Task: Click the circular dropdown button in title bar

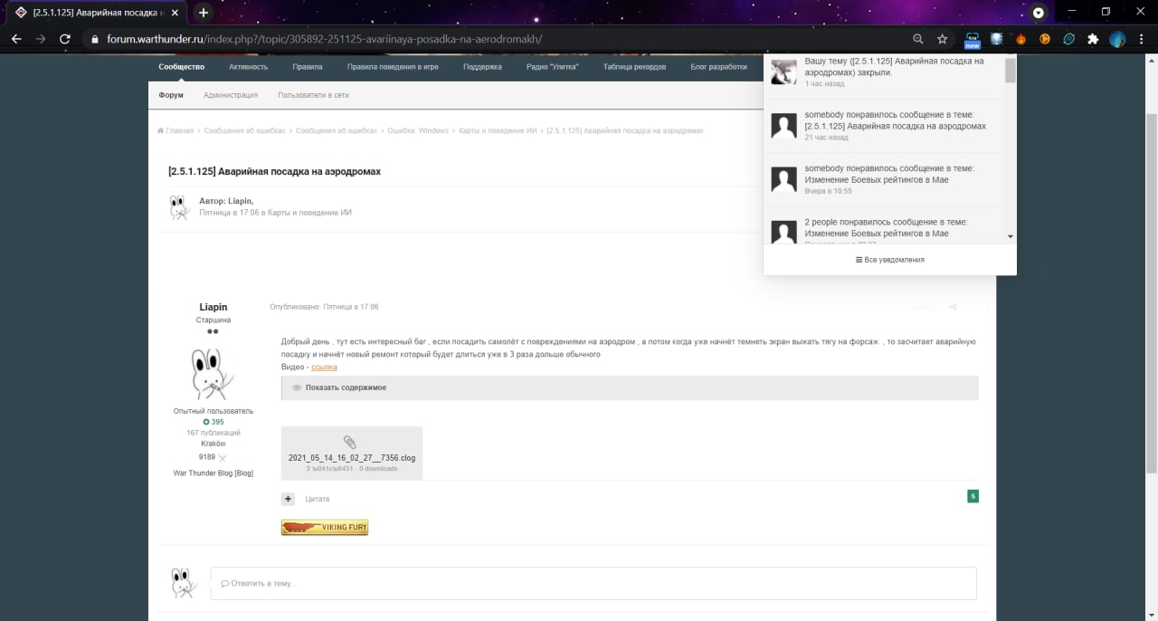Action: point(1039,13)
